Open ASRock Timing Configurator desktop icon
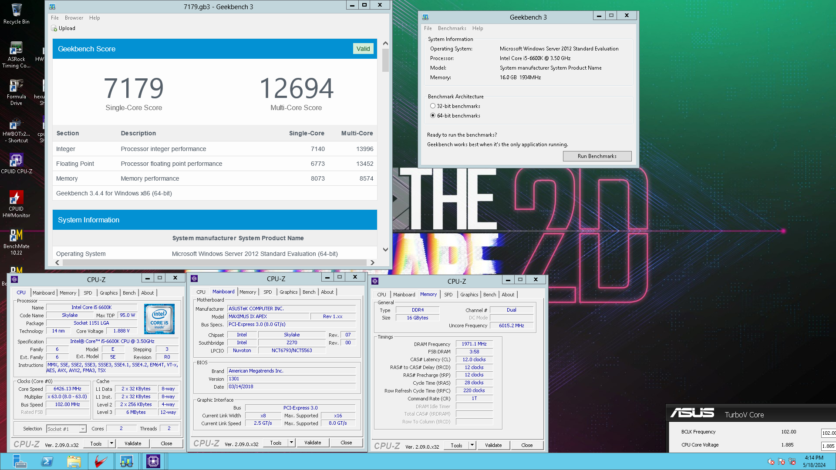This screenshot has height=470, width=836. [x=17, y=55]
